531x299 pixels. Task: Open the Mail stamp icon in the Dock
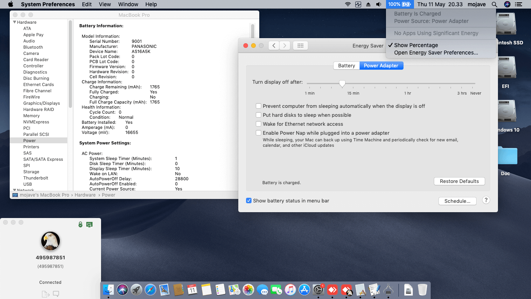tap(164, 290)
